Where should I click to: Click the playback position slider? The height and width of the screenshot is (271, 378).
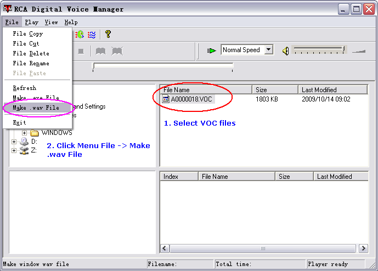pyautogui.click(x=163, y=65)
